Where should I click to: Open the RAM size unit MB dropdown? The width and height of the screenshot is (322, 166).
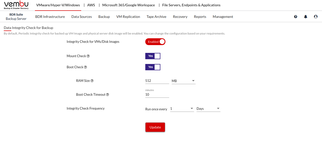click(183, 81)
